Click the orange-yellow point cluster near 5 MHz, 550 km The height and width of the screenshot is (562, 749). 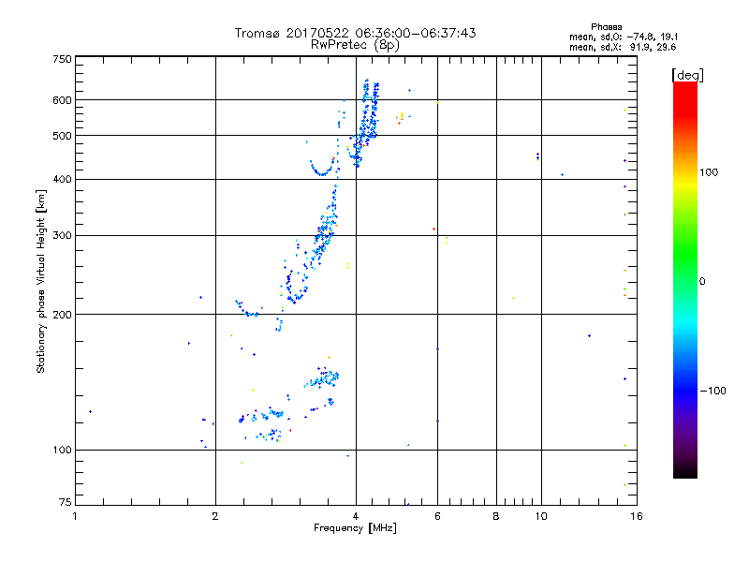click(403, 117)
